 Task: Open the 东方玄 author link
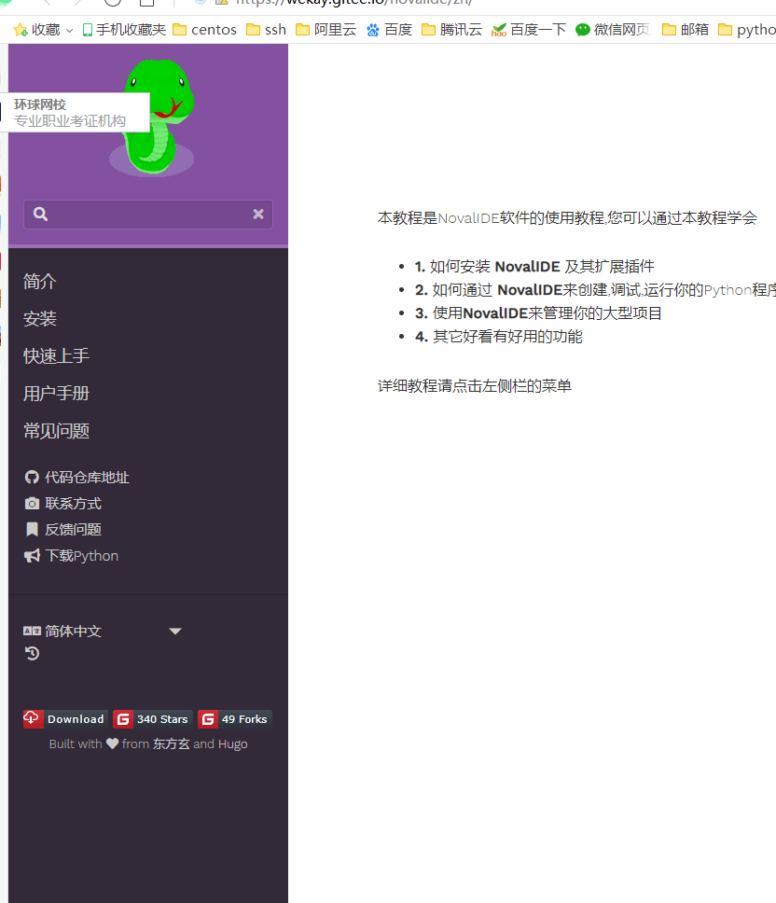coord(172,744)
